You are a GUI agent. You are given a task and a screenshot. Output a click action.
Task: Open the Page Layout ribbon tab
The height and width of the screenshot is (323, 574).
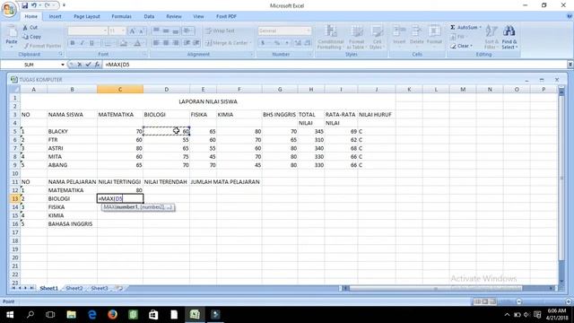click(x=87, y=16)
